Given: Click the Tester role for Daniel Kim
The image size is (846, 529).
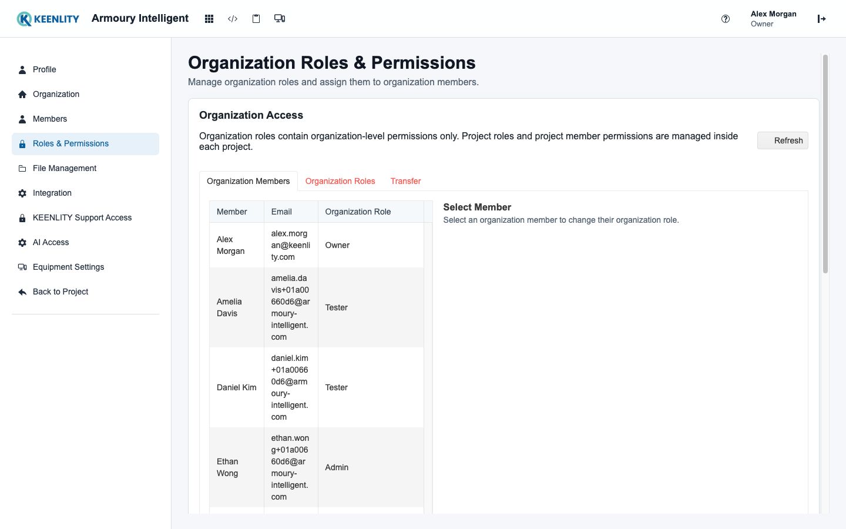Looking at the screenshot, I should pyautogui.click(x=371, y=387).
